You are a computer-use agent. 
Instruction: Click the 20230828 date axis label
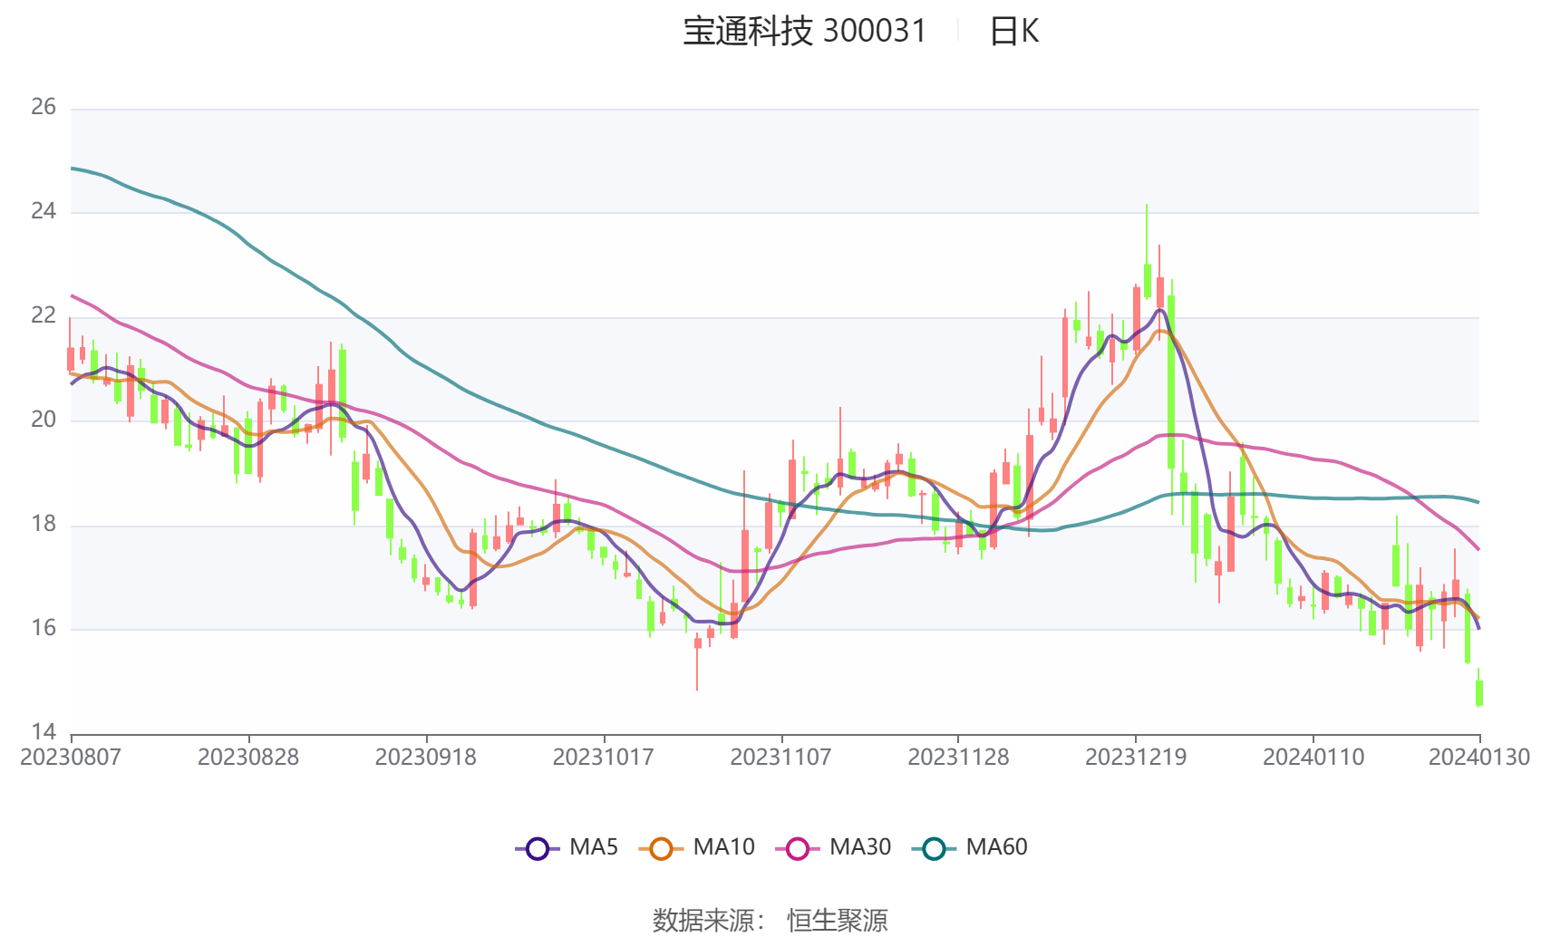coord(248,757)
